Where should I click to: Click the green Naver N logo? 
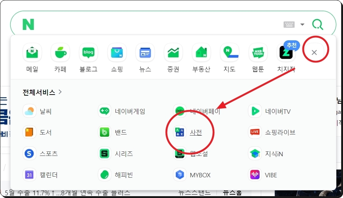[x=28, y=24]
